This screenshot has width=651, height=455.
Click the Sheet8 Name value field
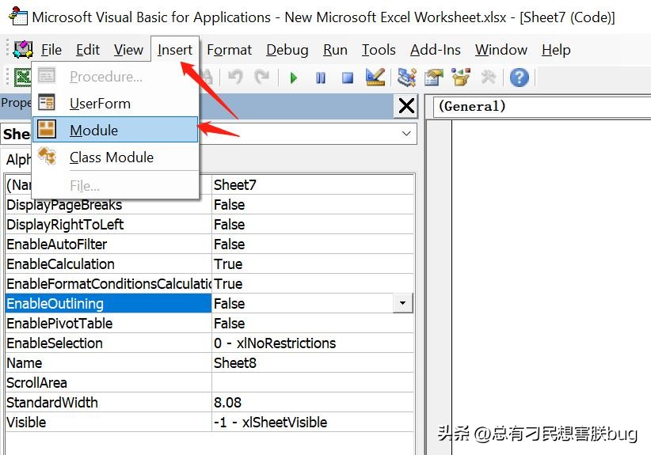click(x=313, y=363)
